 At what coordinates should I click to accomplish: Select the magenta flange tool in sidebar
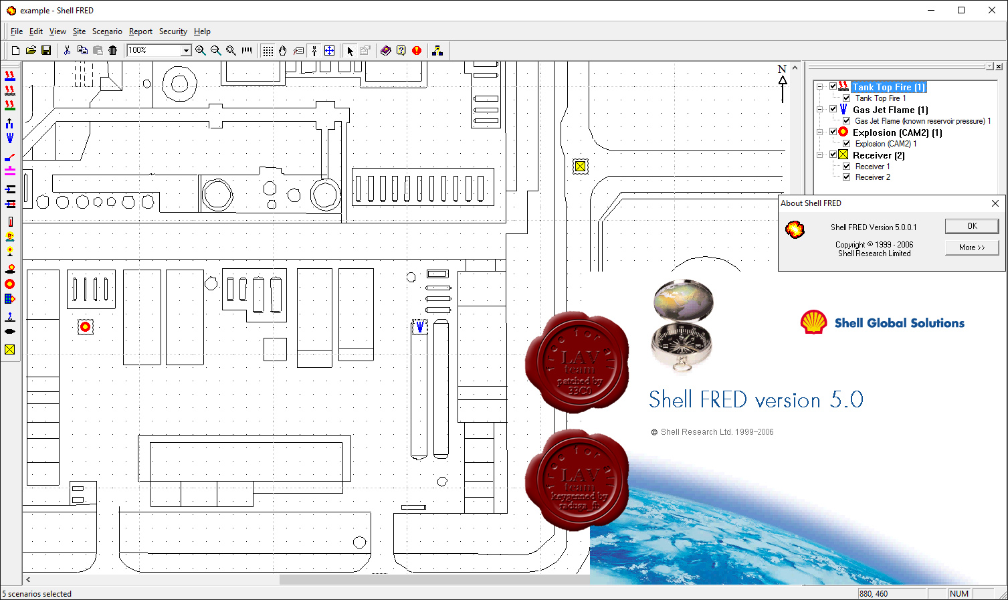coord(10,171)
